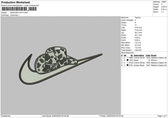The image size is (168, 118).
Task: Click the Machine value Tajima
Action: pyautogui.click(x=137, y=18)
